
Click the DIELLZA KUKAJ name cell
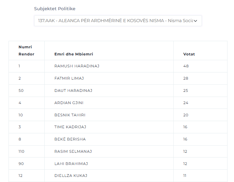pyautogui.click(x=109, y=176)
